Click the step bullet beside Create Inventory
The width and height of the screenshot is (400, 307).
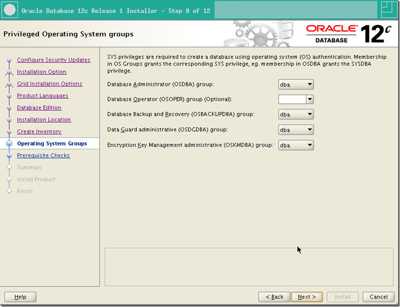(10, 132)
